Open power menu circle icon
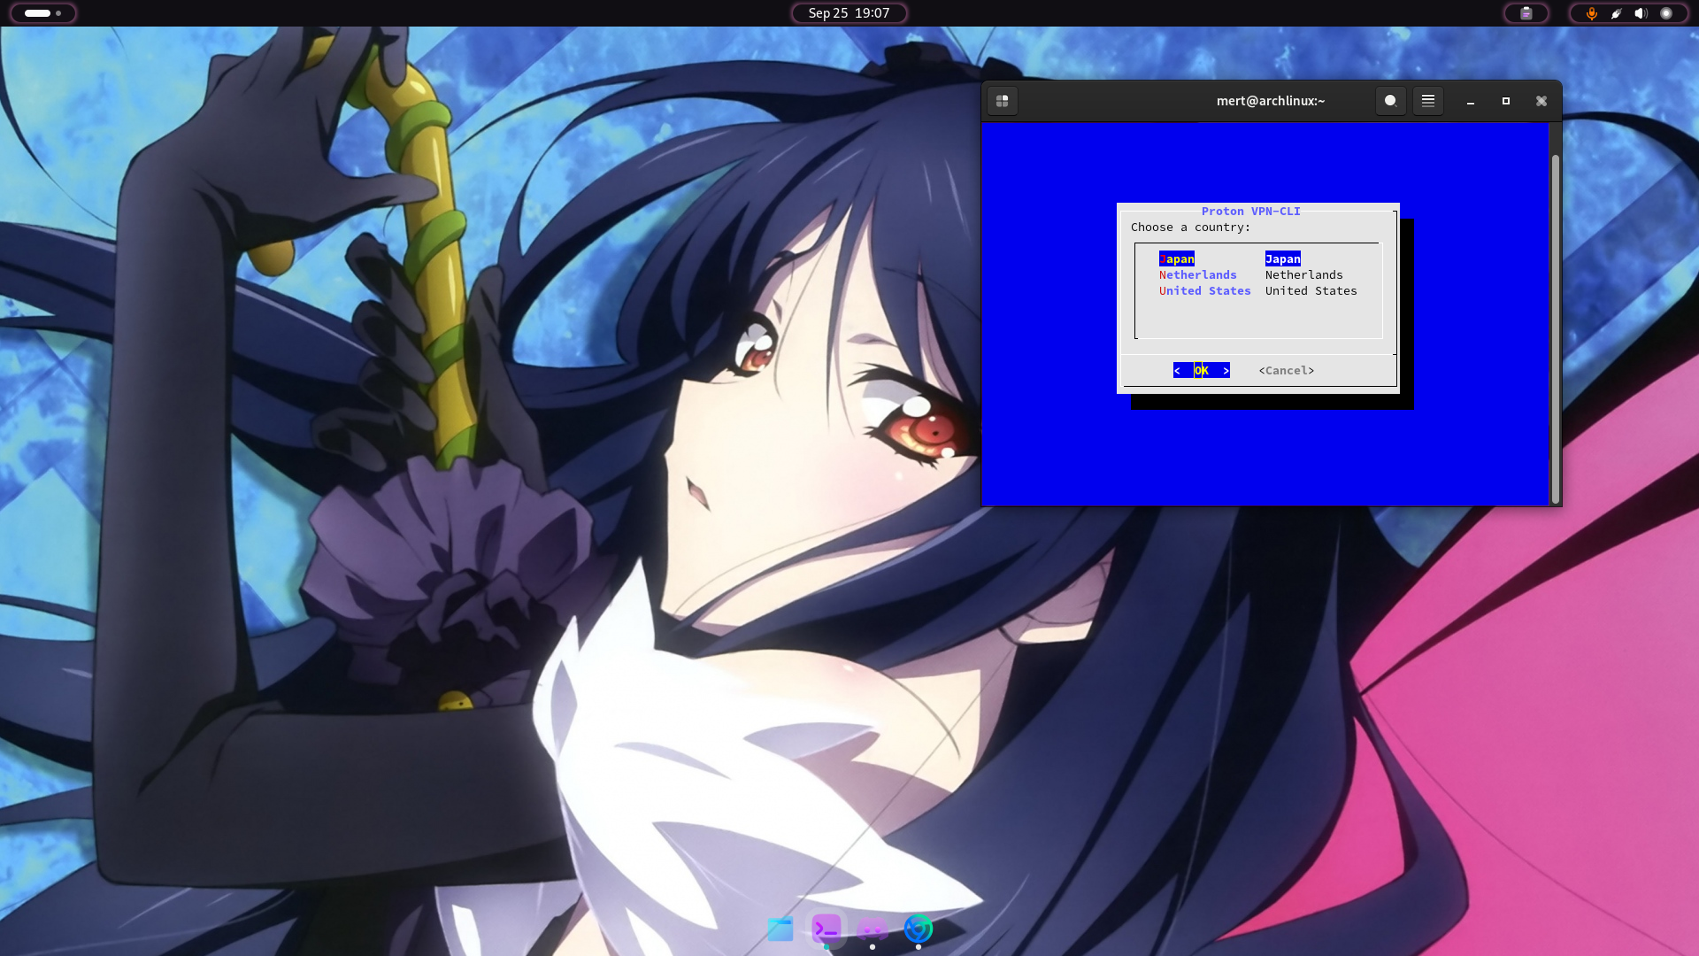 point(1666,13)
